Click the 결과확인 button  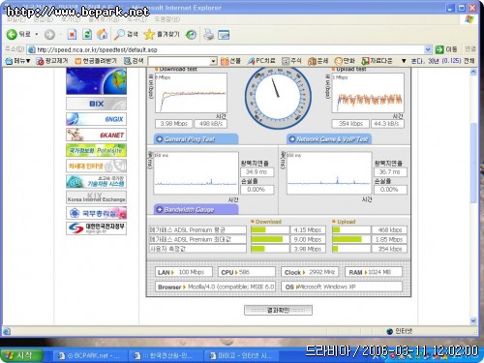(278, 310)
